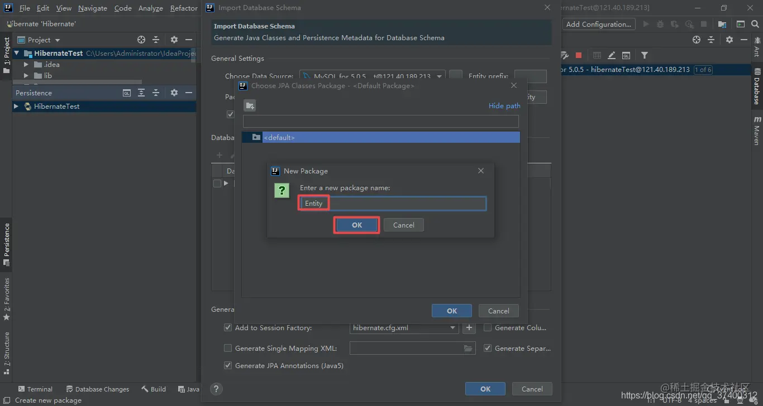
Task: Open the Ant side tab
Action: pos(757,47)
